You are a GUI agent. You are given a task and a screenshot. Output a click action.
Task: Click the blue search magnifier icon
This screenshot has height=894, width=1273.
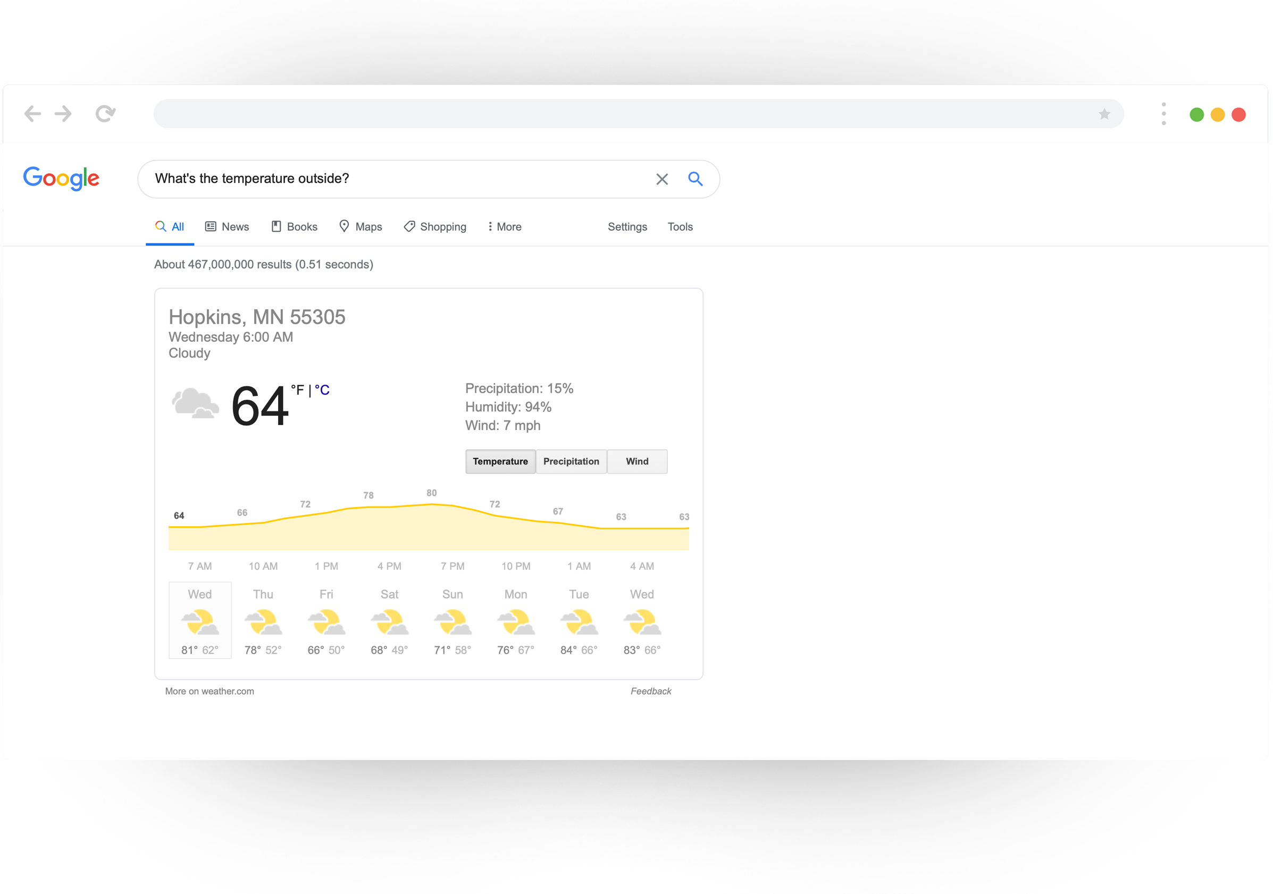point(696,179)
